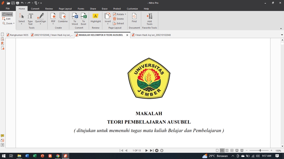The height and width of the screenshot is (159, 284).
Task: Expand the document tabs list arrow
Action: (282, 35)
